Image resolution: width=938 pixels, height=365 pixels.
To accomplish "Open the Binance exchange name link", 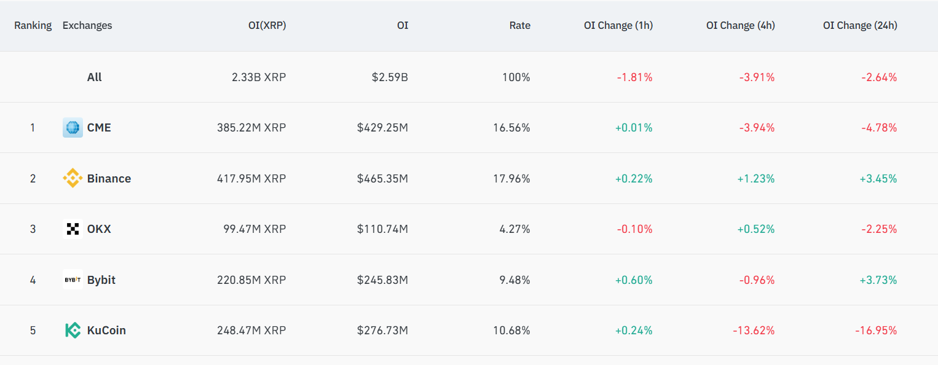I will coord(109,179).
